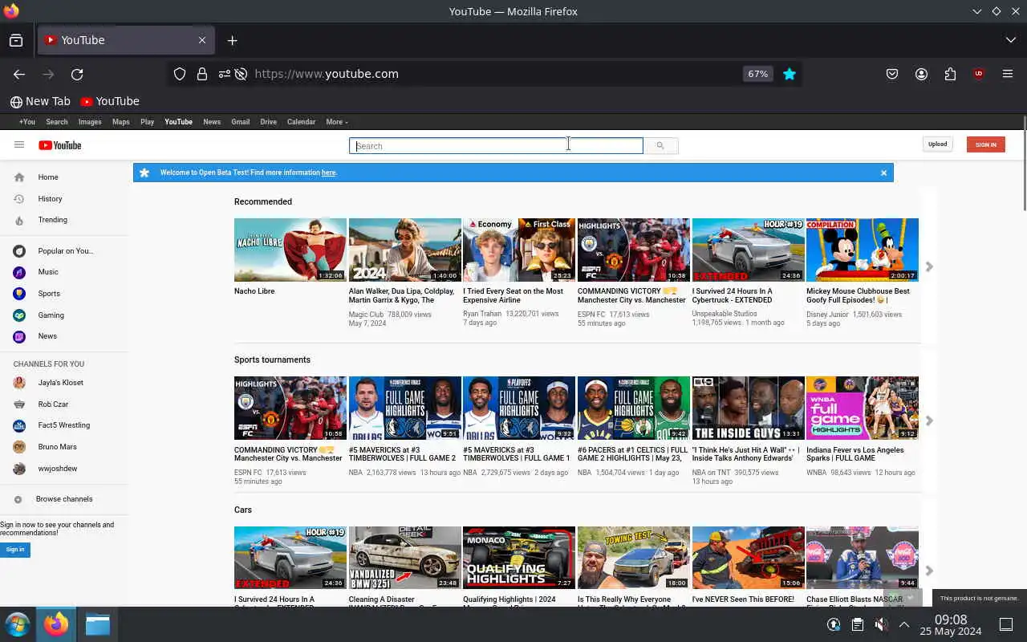The width and height of the screenshot is (1027, 642).
Task: Click the Upload button
Action: (x=938, y=144)
